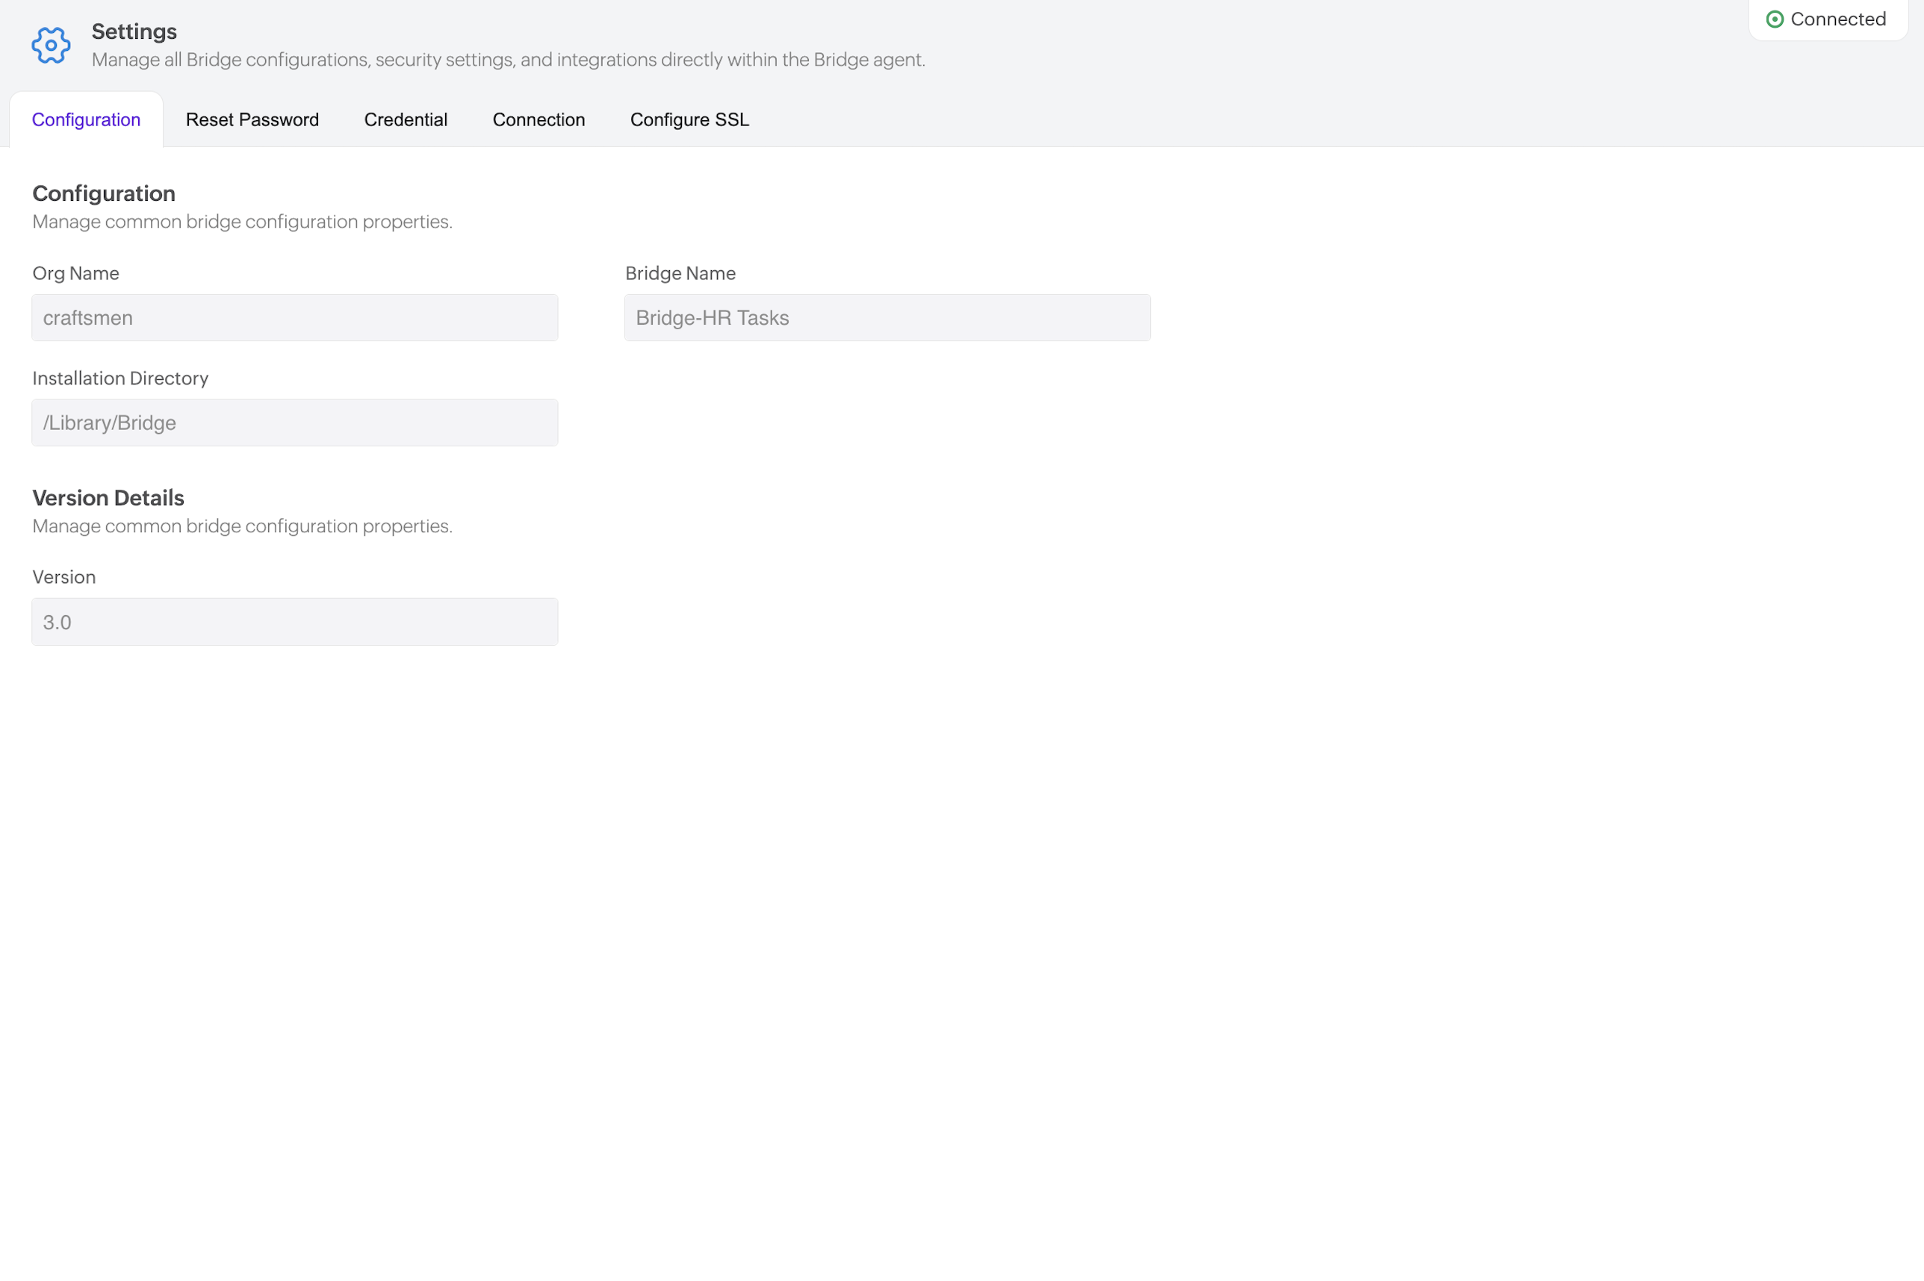Click the Settings gear icon

pyautogui.click(x=51, y=46)
